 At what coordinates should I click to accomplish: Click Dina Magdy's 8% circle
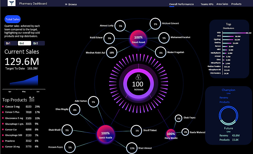point(75,110)
